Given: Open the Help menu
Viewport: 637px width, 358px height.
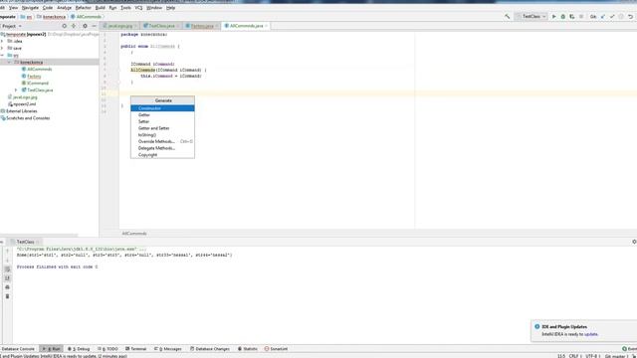Looking at the screenshot, I should (x=170, y=8).
